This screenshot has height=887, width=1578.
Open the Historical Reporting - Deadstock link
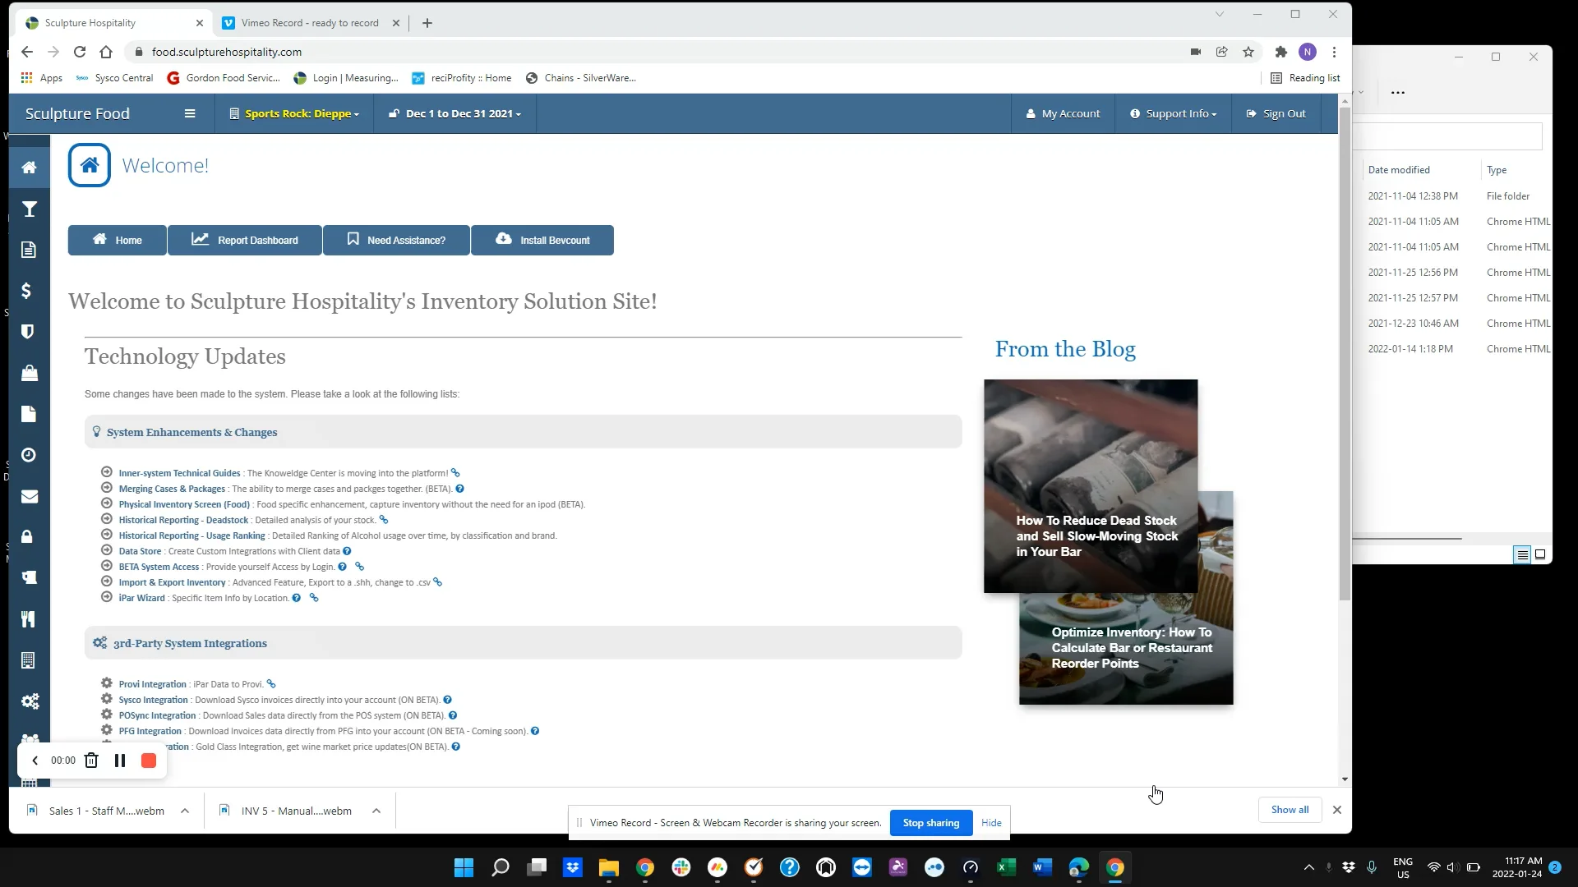click(x=183, y=520)
